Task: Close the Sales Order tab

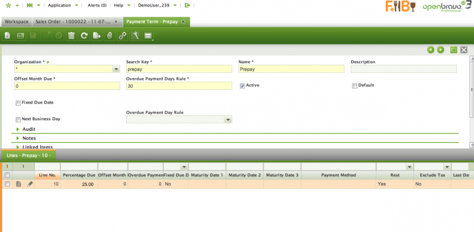Action: click(116, 22)
